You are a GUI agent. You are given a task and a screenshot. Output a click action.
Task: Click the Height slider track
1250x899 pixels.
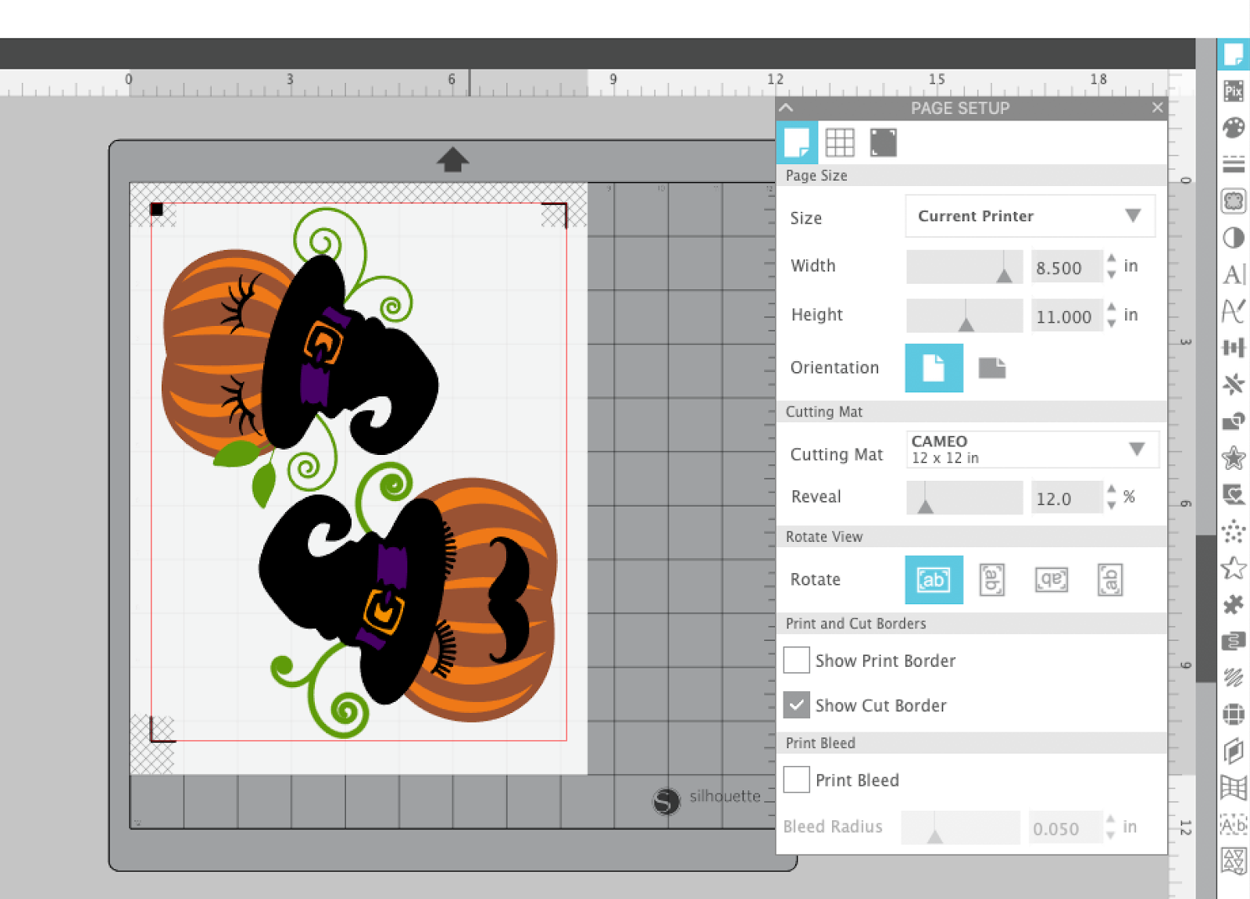click(964, 315)
